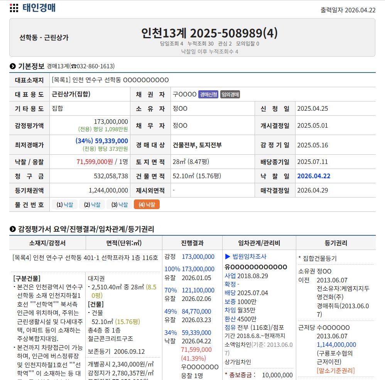
Task: Click the 34% 59,339,000 최저경매가 value
Action: (102, 141)
